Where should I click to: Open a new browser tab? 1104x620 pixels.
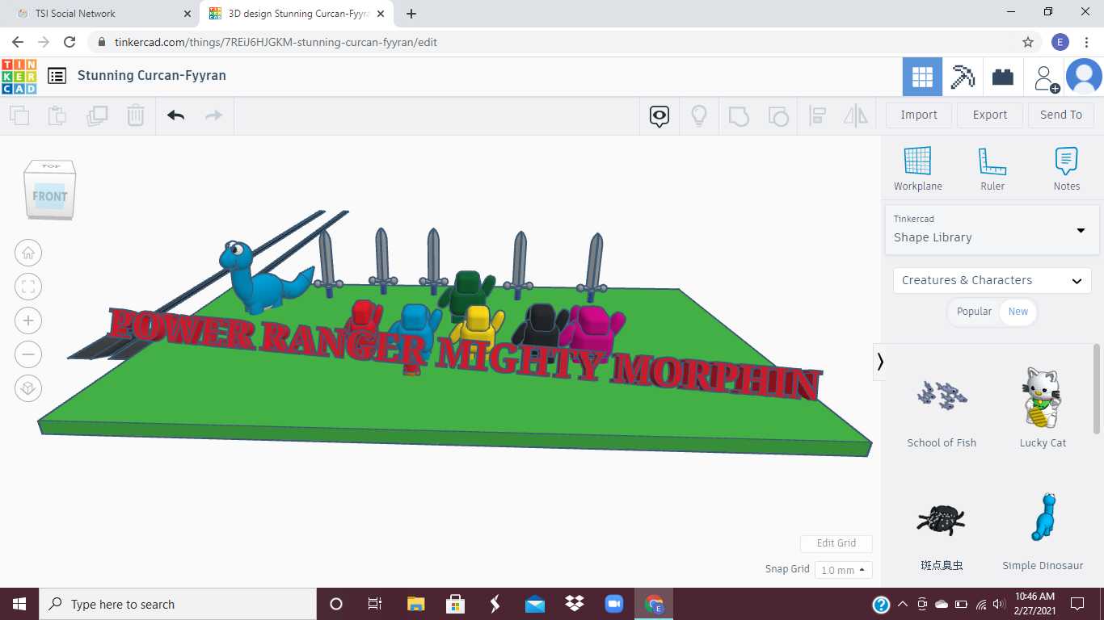(x=411, y=14)
